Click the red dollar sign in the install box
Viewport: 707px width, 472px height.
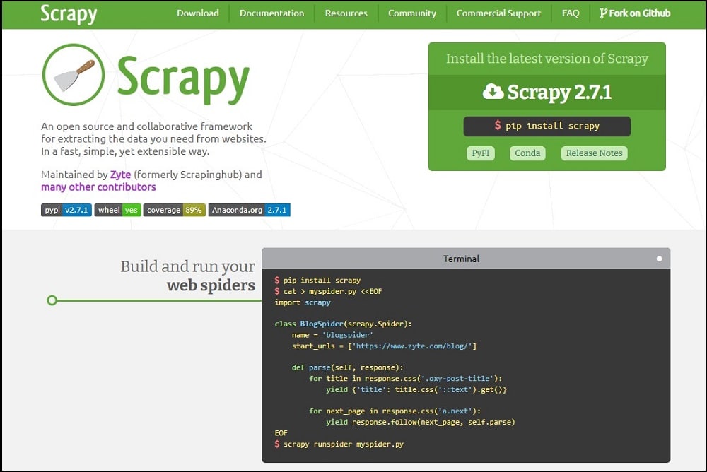pos(497,125)
